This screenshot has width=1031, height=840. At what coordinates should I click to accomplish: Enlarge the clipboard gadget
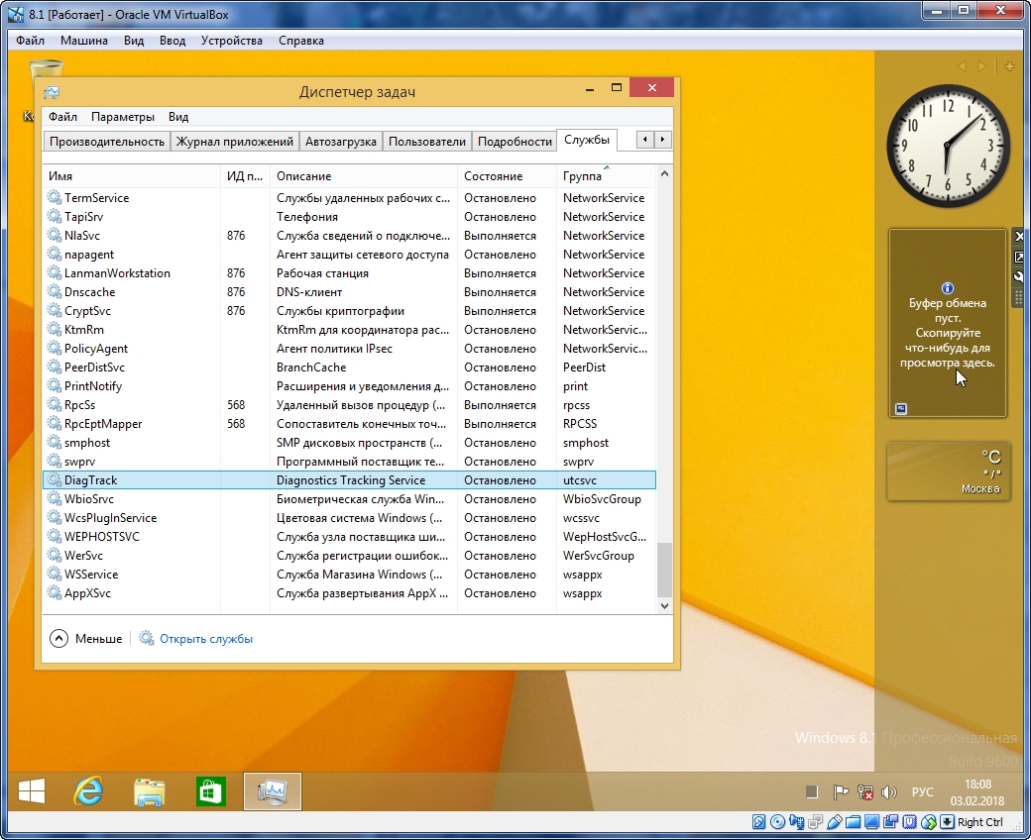(1018, 257)
